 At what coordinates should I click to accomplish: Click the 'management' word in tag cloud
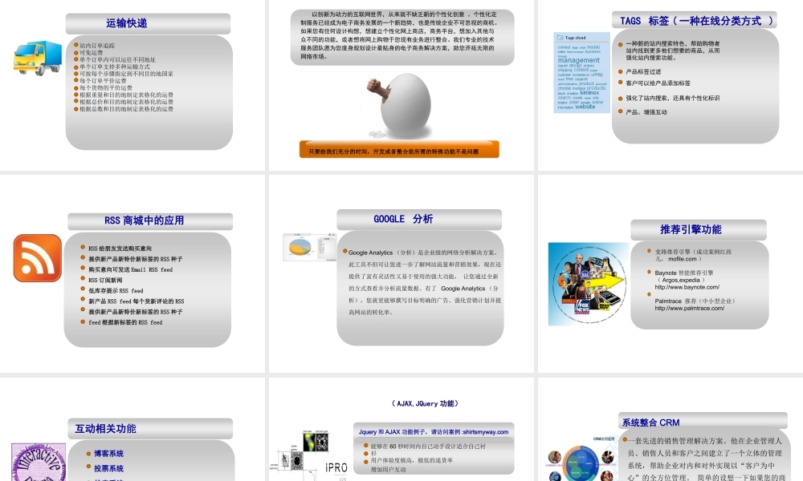pos(578,60)
